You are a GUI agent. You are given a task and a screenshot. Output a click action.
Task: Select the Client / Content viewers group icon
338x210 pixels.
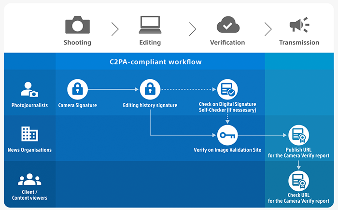pos(29,181)
